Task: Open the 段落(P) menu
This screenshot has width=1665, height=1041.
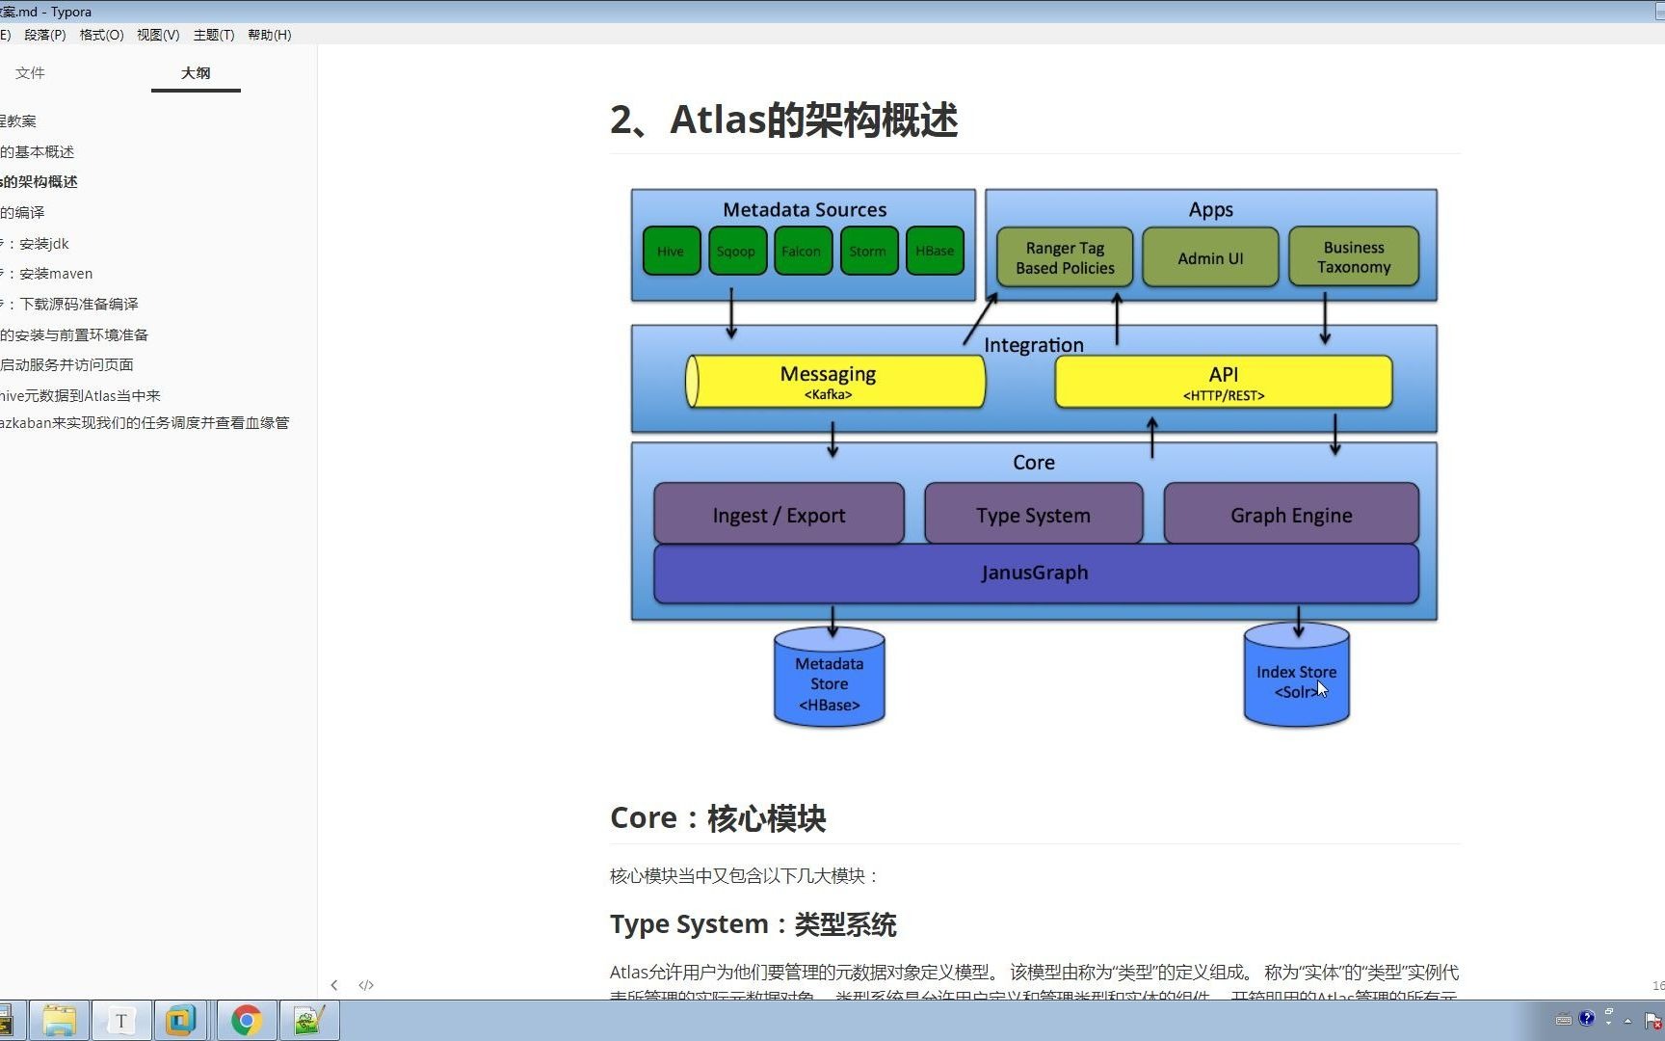Action: pos(45,35)
